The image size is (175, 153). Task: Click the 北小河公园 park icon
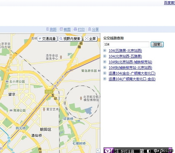pos(7,81)
